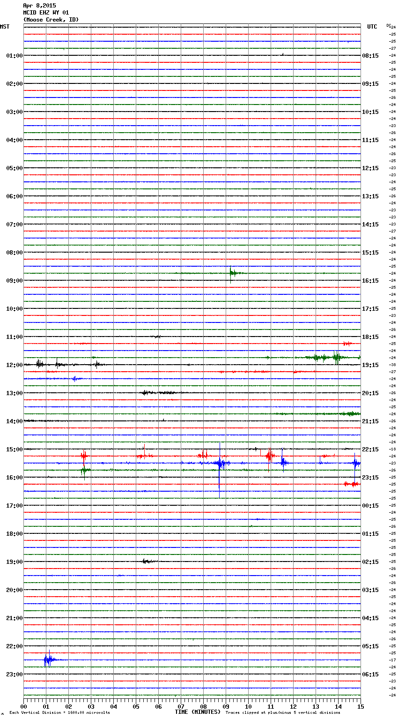Click the '23:15' UTC row label
This screenshot has width=398, height=719.
[370, 478]
